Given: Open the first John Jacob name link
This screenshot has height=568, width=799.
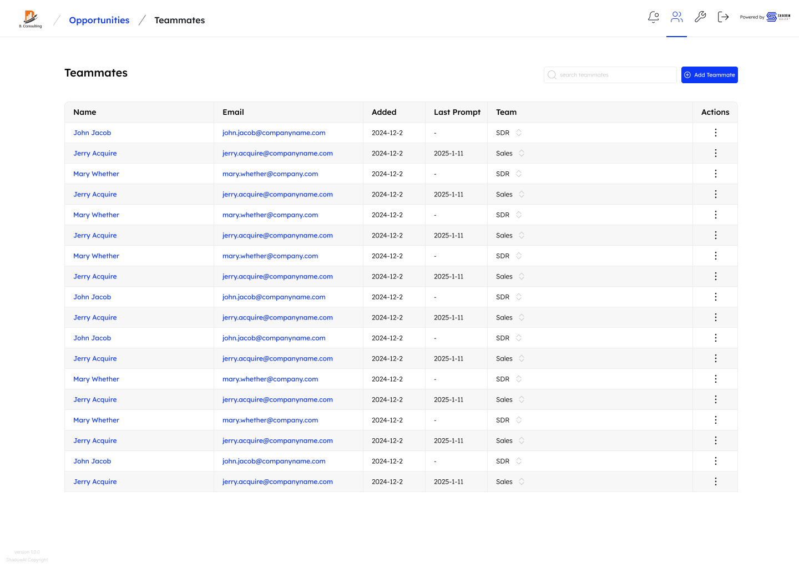Looking at the screenshot, I should [92, 133].
